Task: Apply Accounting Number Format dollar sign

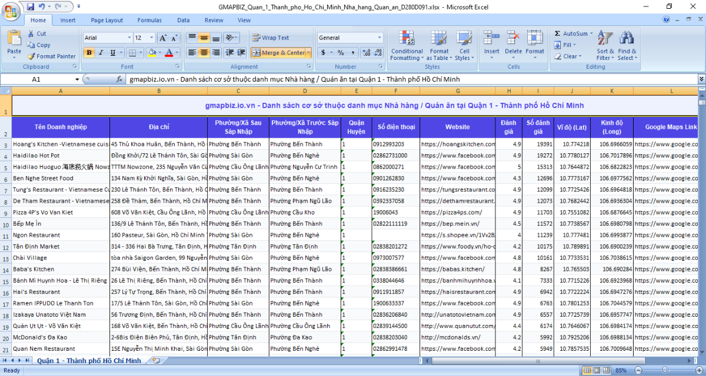Action: tap(323, 53)
